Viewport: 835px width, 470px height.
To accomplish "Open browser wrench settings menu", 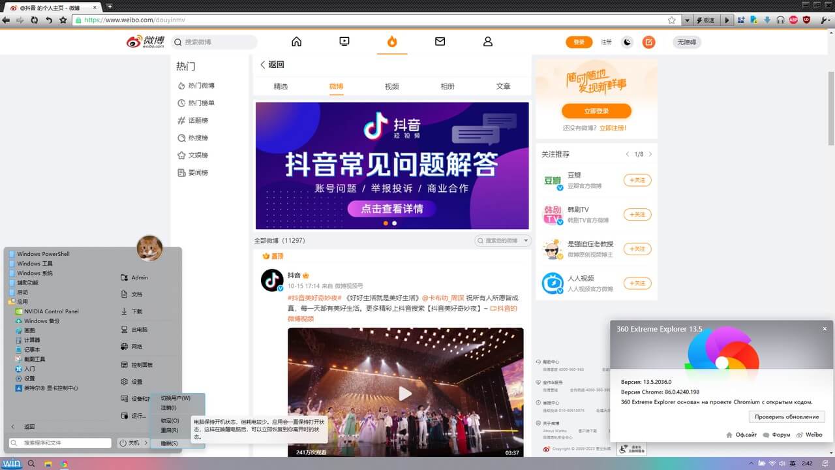I will (826, 20).
